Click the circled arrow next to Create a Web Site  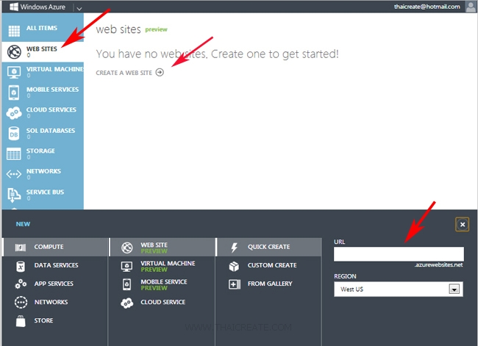pos(160,72)
